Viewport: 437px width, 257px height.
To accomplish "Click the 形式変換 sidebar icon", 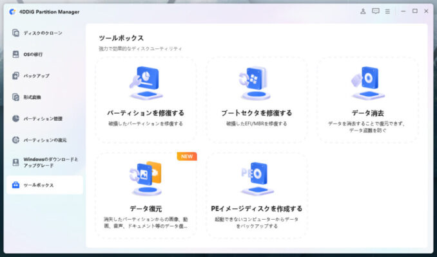I will (x=15, y=97).
